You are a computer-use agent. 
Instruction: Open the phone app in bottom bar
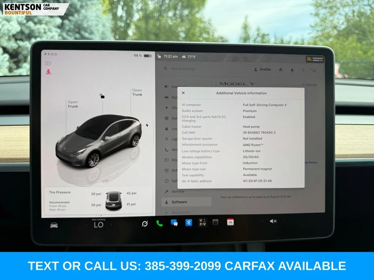159,223
